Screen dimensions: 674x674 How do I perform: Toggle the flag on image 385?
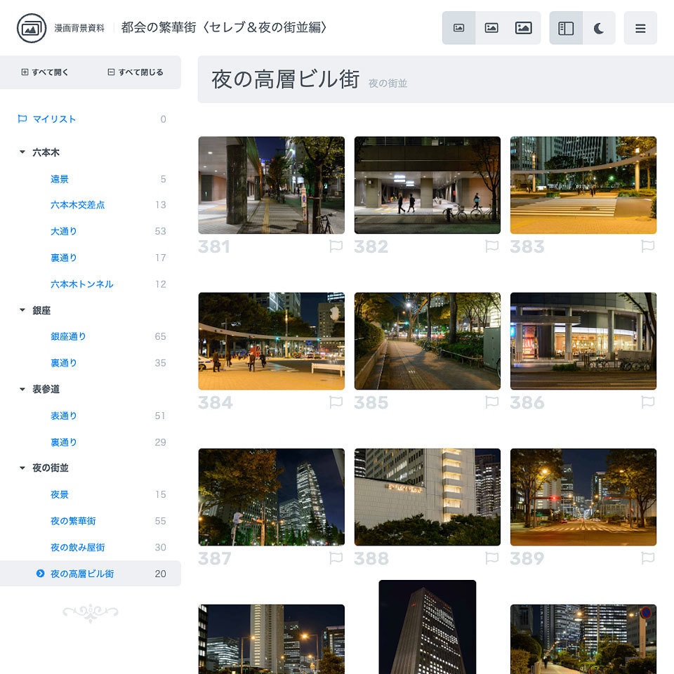pos(492,402)
